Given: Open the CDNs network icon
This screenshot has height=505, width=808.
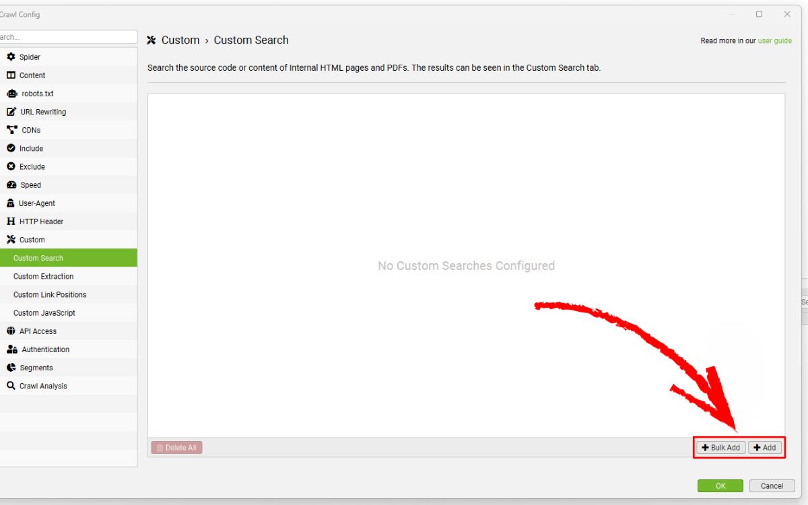Looking at the screenshot, I should pos(11,130).
